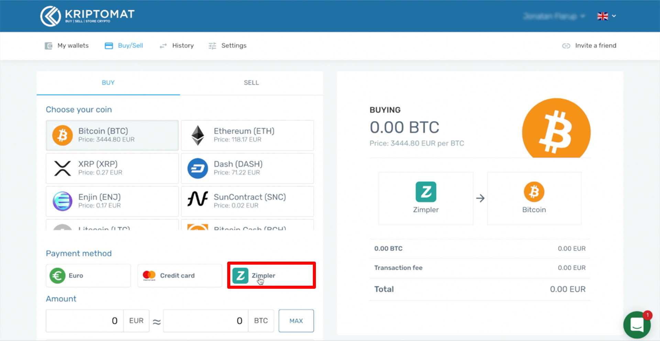The width and height of the screenshot is (660, 341).
Task: Switch to the BUY tab
Action: [108, 83]
